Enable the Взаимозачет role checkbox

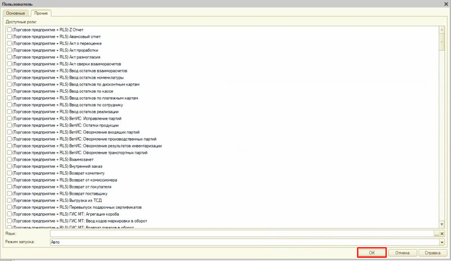(9, 160)
